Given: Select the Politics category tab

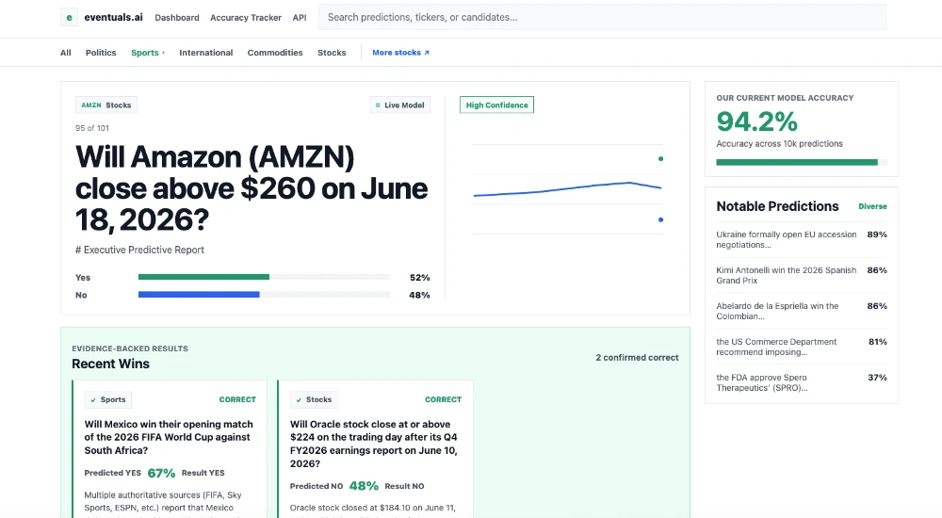Looking at the screenshot, I should [x=101, y=53].
